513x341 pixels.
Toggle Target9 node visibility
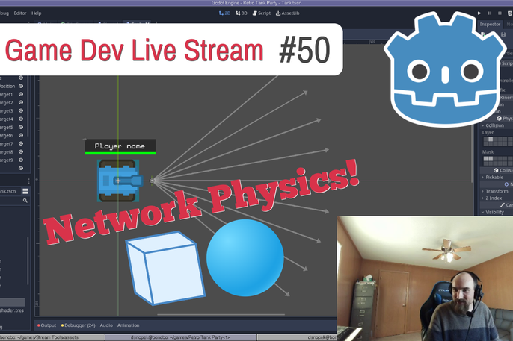coord(21,160)
